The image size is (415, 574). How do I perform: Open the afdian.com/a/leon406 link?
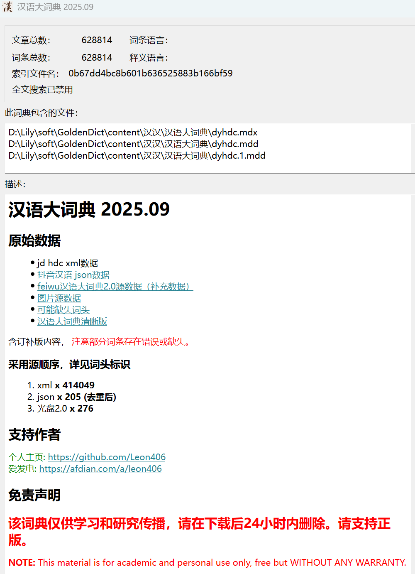point(100,469)
